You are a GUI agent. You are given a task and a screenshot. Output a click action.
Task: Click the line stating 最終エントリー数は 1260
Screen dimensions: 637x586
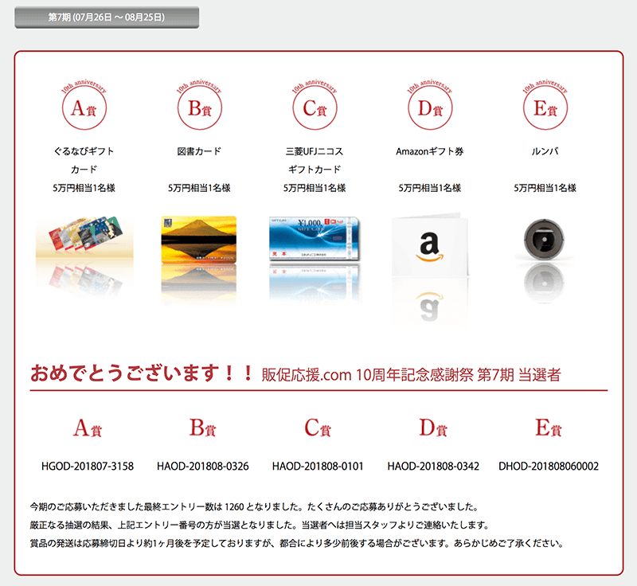[254, 507]
